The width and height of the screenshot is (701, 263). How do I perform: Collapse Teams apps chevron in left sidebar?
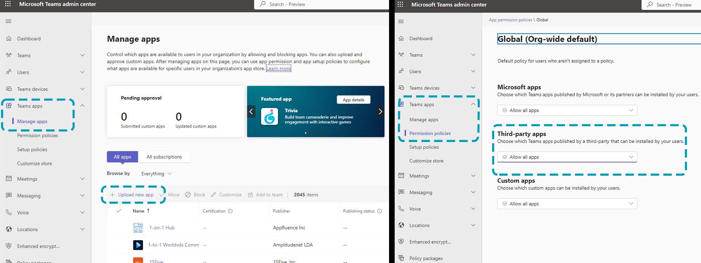pyautogui.click(x=82, y=106)
